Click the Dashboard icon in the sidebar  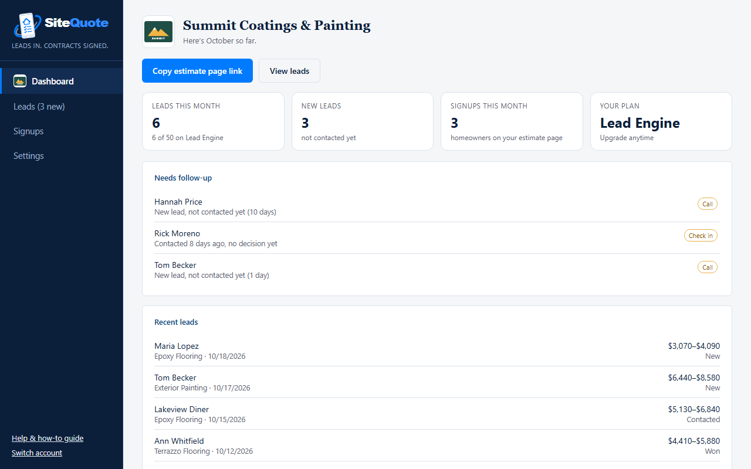(x=20, y=81)
